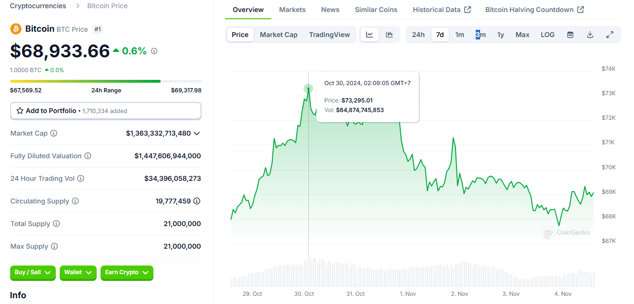The height and width of the screenshot is (304, 634).
Task: Click breadcrumb chevron after Cryptocurrencies
Action: pos(77,6)
